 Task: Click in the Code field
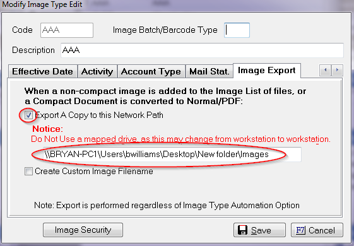67,30
